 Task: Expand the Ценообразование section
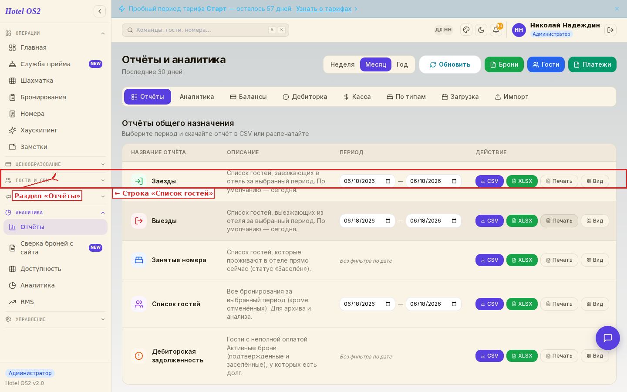[x=55, y=164]
